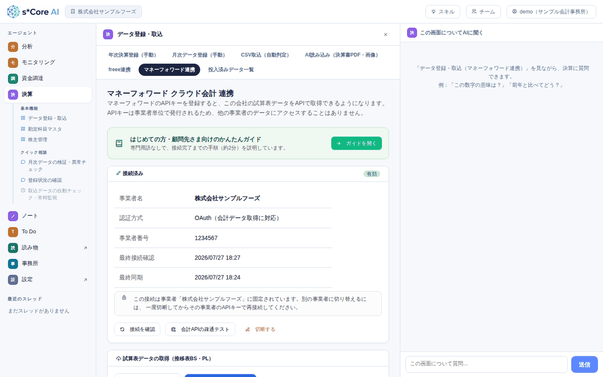Click the 接続を確認 button
The image size is (603, 377).
[137, 329]
